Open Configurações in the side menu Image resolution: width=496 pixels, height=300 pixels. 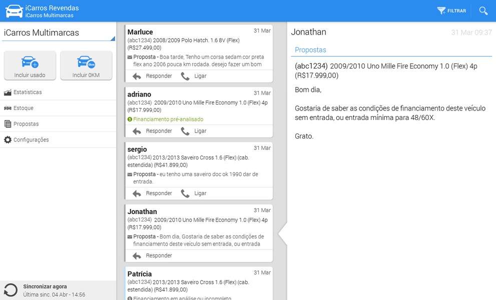click(58, 139)
